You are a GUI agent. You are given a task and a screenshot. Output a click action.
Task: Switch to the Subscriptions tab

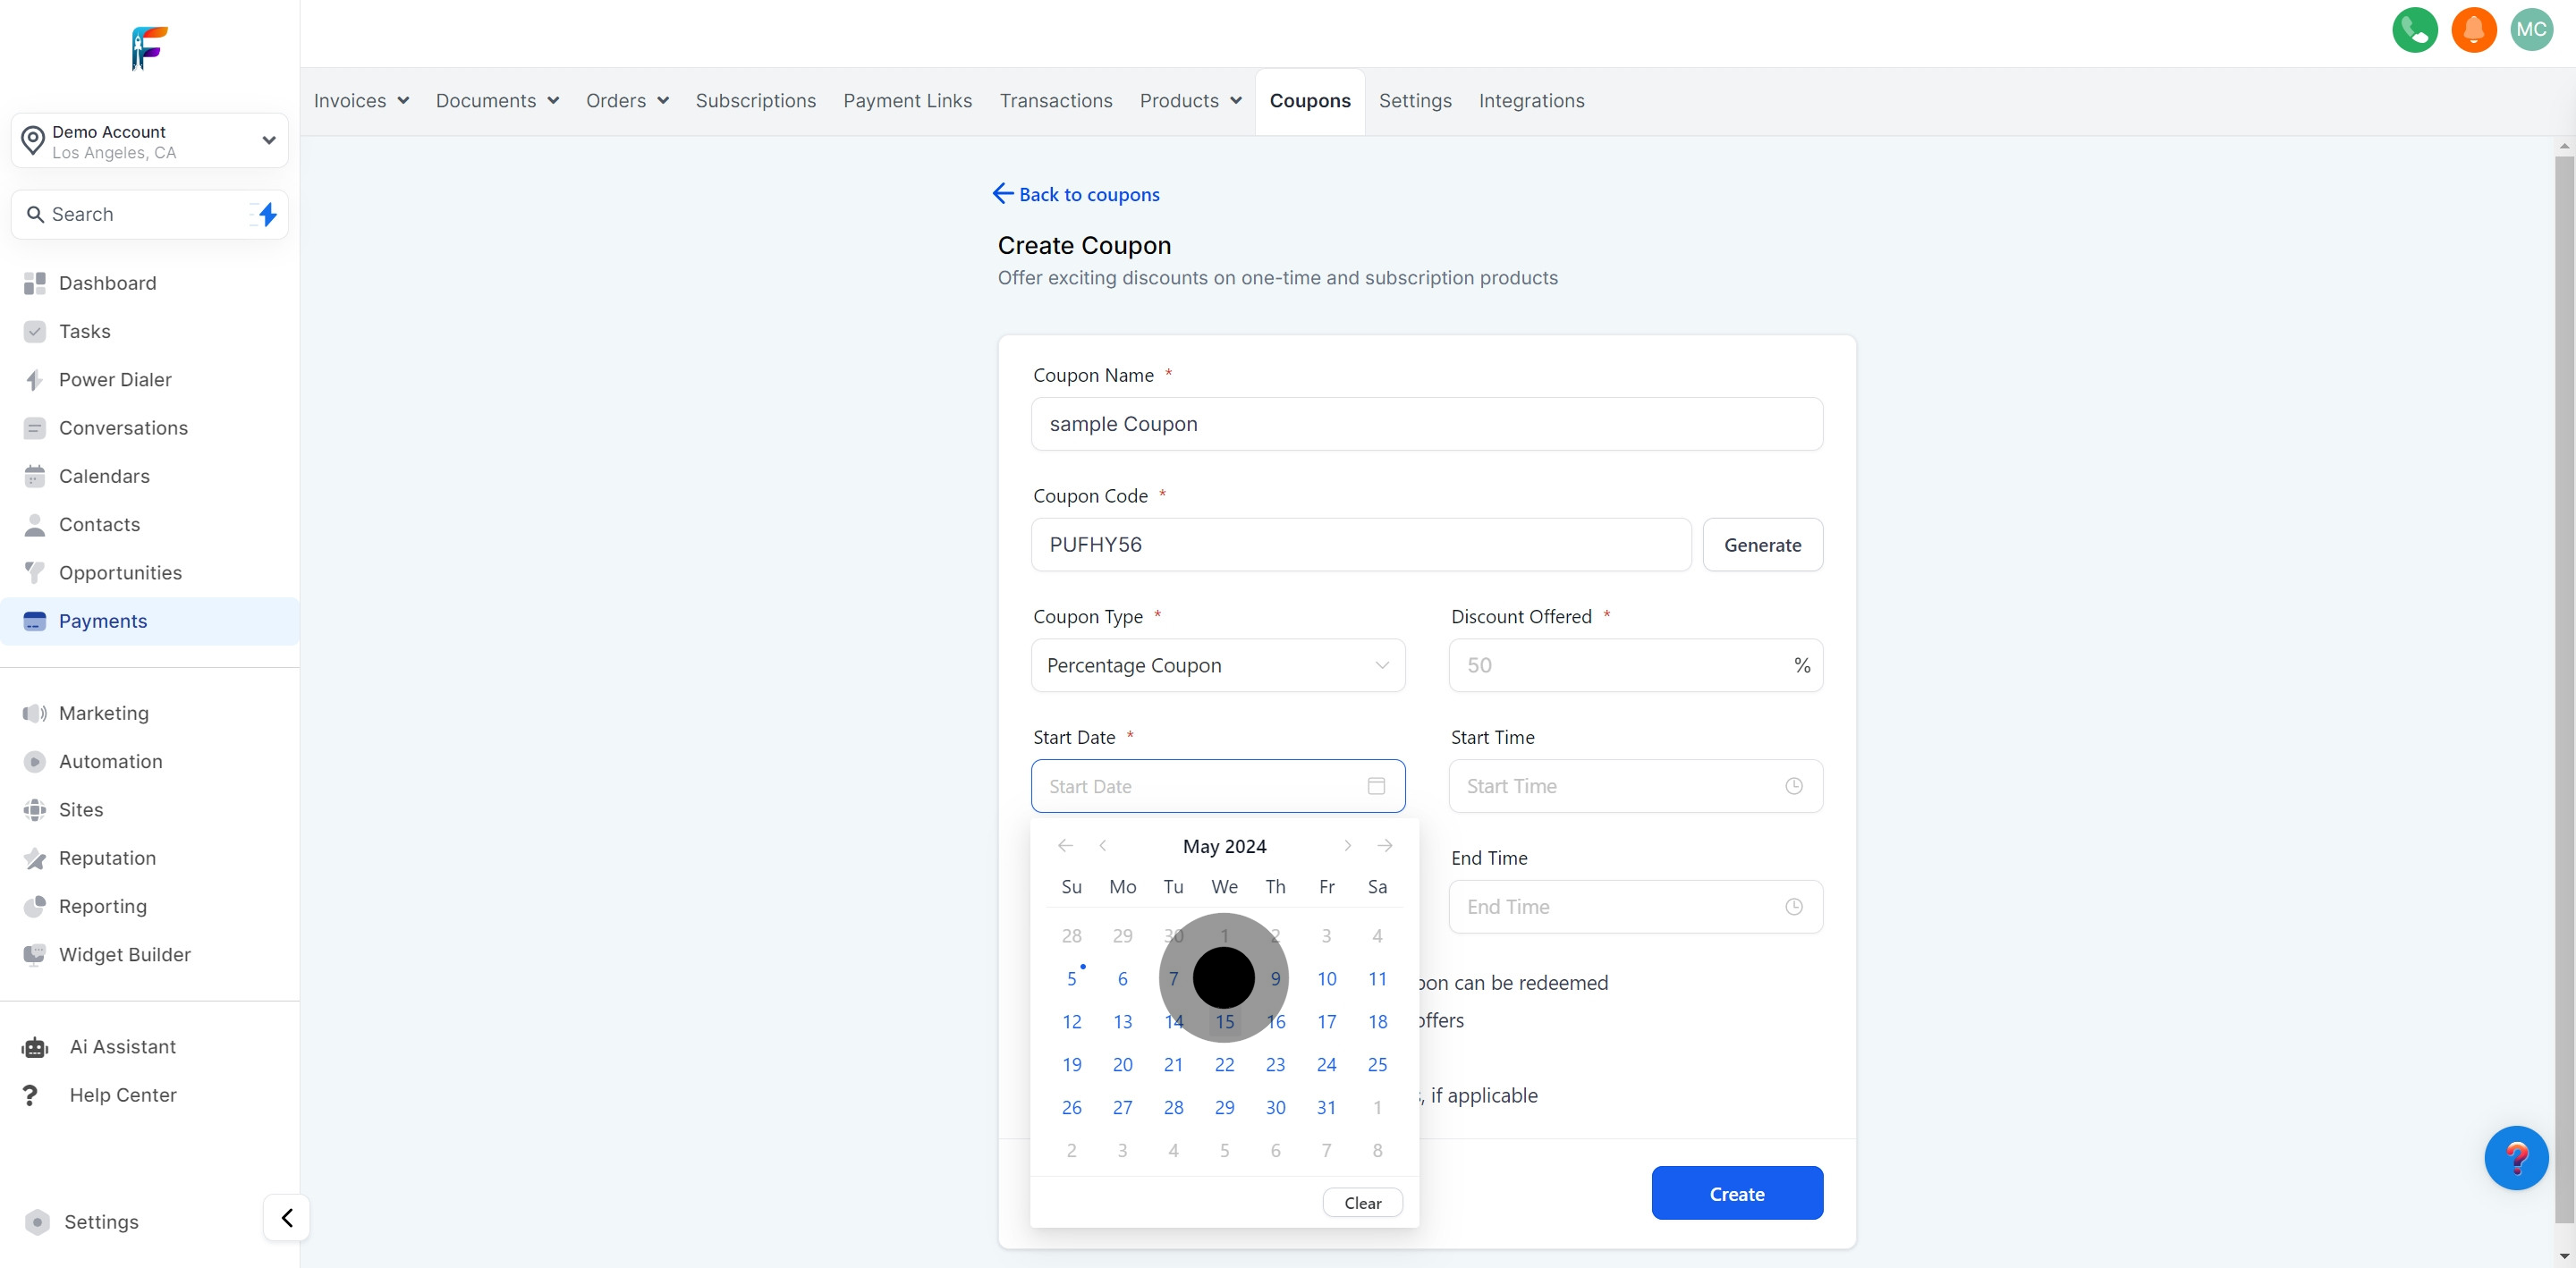(755, 101)
